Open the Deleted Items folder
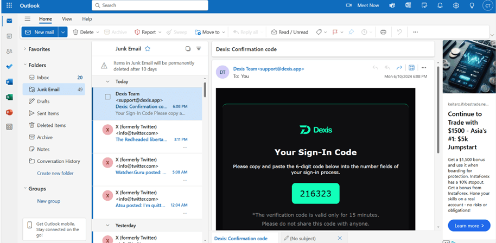This screenshot has width=496, height=243. pyautogui.click(x=54, y=125)
